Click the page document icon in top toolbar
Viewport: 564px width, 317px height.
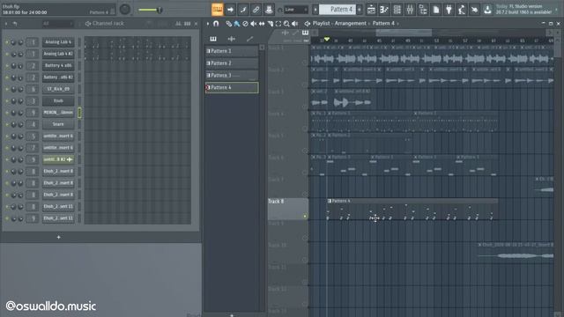436,10
